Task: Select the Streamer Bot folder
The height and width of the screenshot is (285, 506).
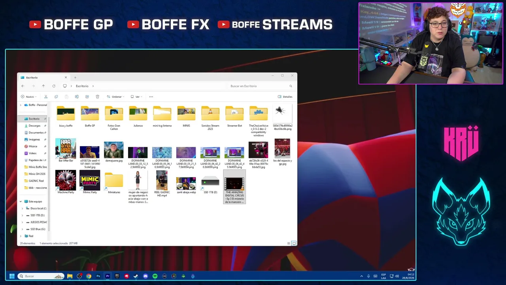Action: (234, 116)
